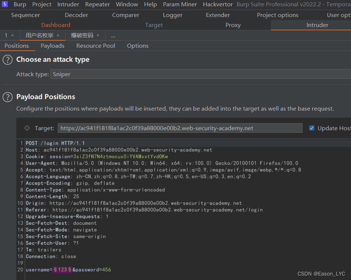Click the Content-Length: 25 line
Image resolution: width=351 pixels, height=280 pixels.
point(52,196)
